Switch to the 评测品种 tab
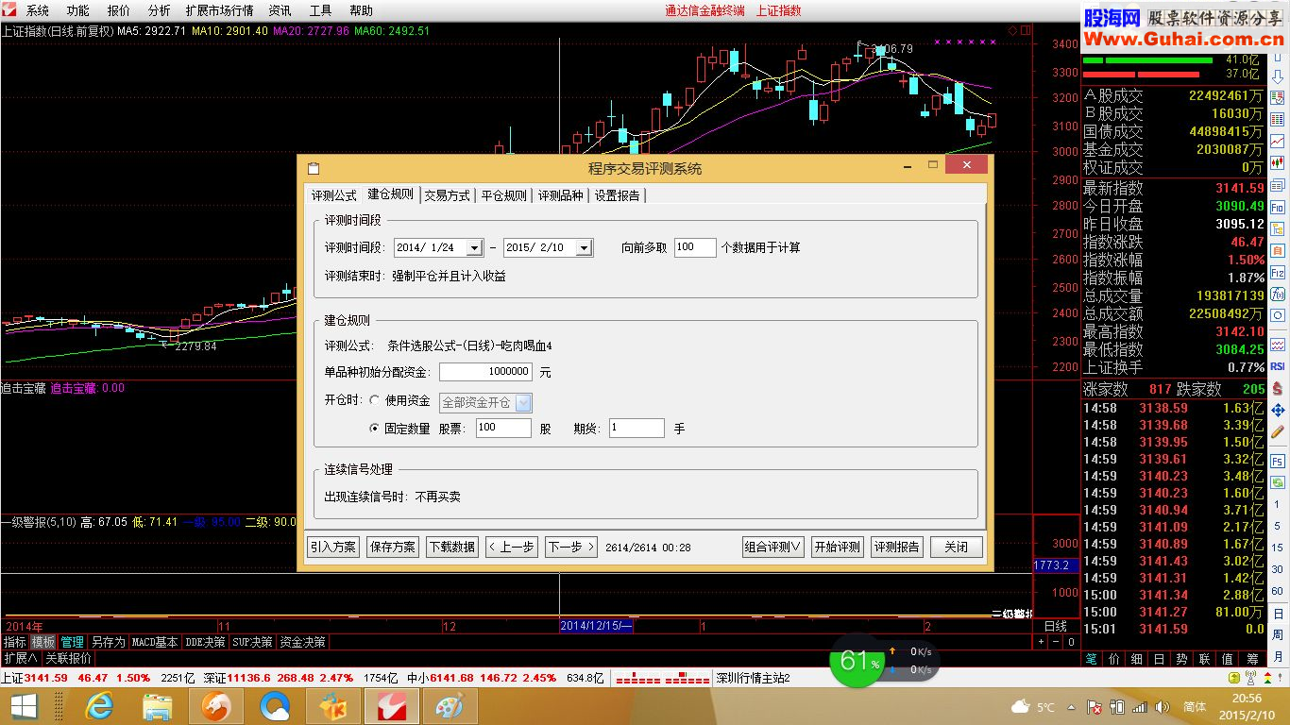 click(560, 195)
